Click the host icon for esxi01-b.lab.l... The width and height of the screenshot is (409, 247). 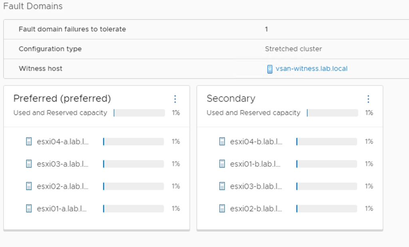pos(222,163)
